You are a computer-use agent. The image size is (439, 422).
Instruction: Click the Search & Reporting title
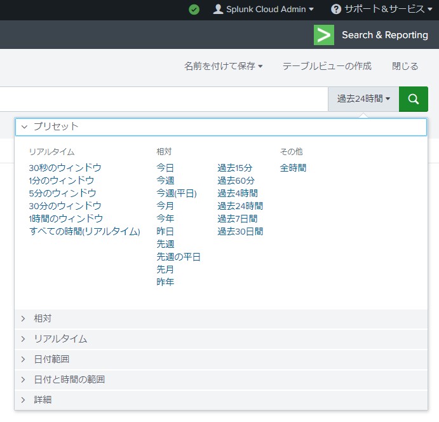(385, 35)
